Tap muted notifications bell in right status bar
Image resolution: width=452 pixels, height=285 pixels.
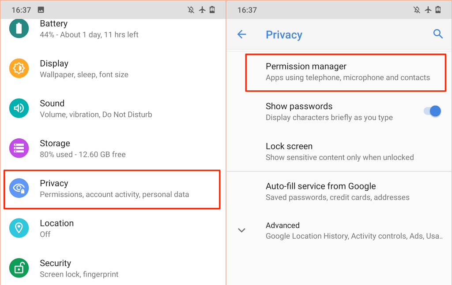point(417,10)
